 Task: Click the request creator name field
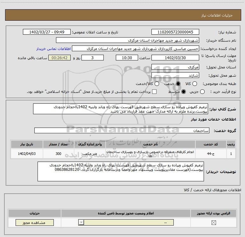click(136, 49)
